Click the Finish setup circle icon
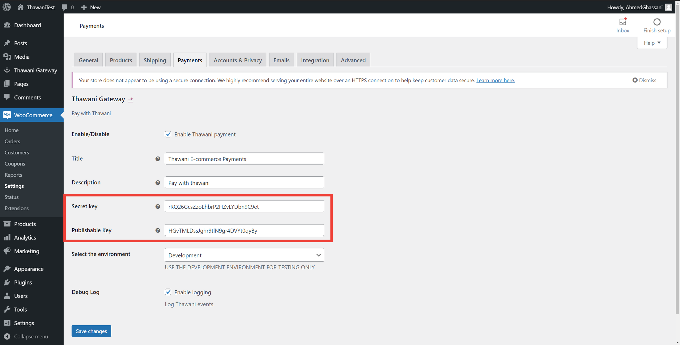Screen dimensions: 680x345 coord(657,22)
